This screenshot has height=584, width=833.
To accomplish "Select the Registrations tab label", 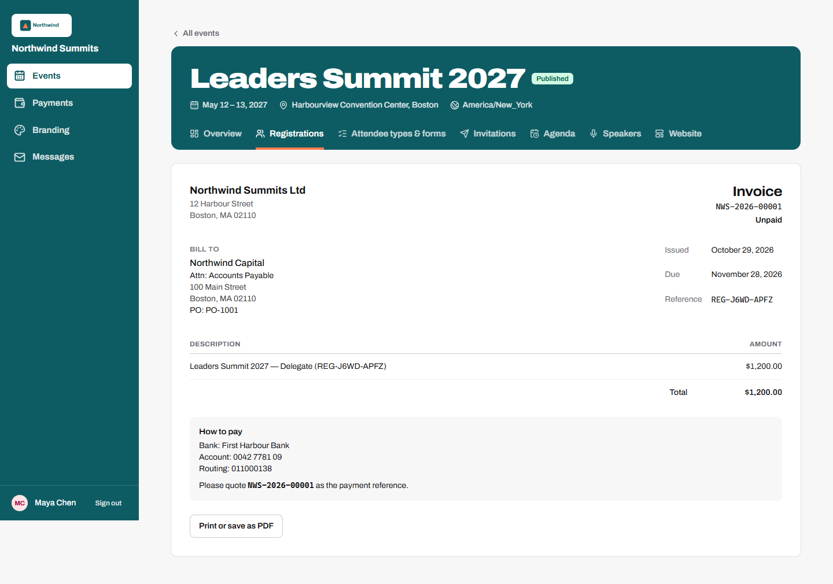I will (297, 134).
